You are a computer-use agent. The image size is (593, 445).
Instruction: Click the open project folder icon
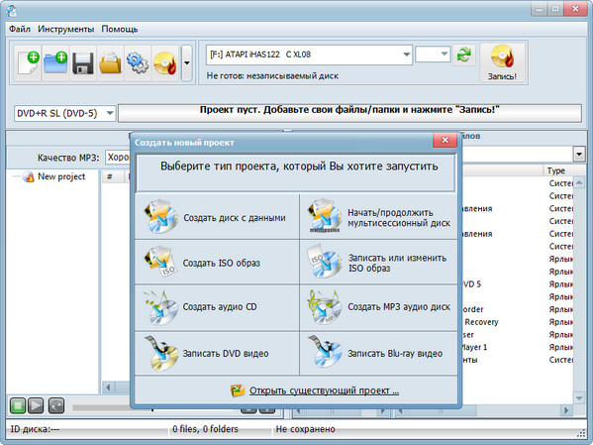(x=111, y=62)
